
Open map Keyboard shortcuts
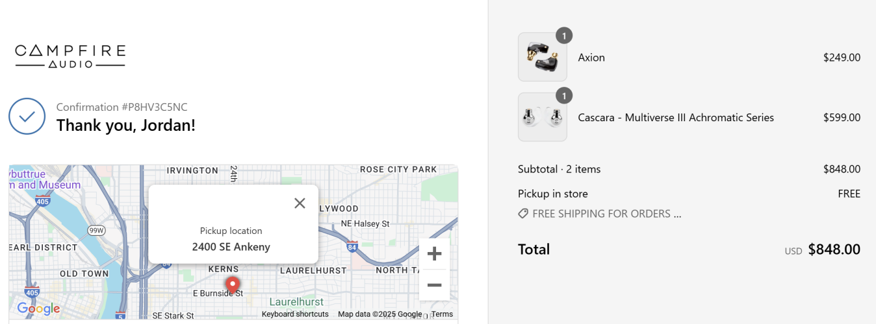tap(295, 314)
